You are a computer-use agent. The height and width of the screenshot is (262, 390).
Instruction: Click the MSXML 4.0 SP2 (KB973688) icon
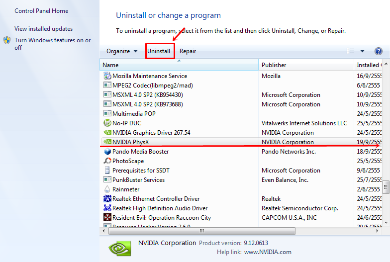click(107, 104)
